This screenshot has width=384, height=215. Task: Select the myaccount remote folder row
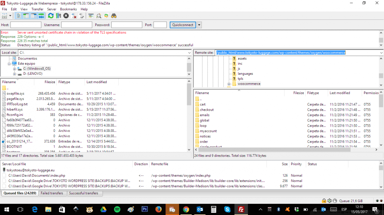pos(286,131)
